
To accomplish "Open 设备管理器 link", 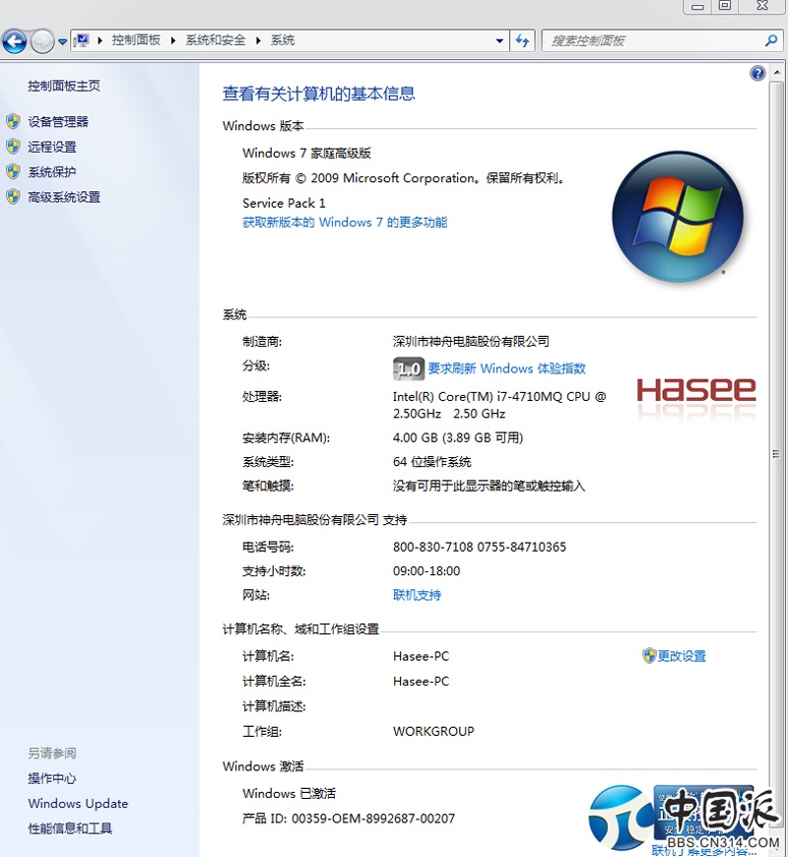I will pos(58,122).
